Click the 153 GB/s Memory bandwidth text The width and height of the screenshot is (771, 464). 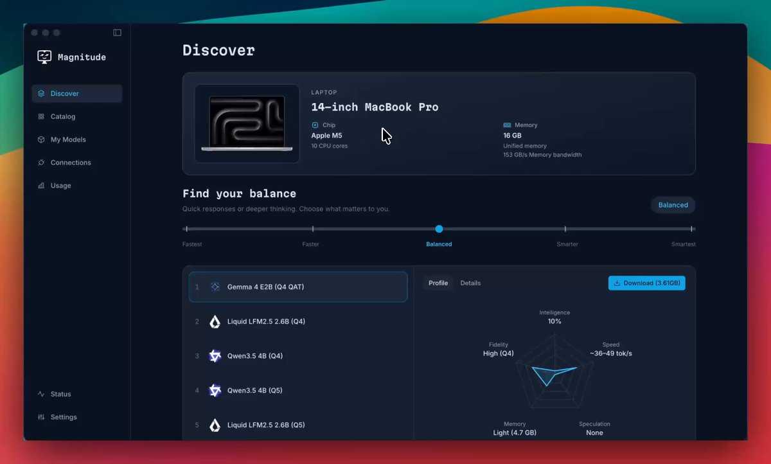542,155
